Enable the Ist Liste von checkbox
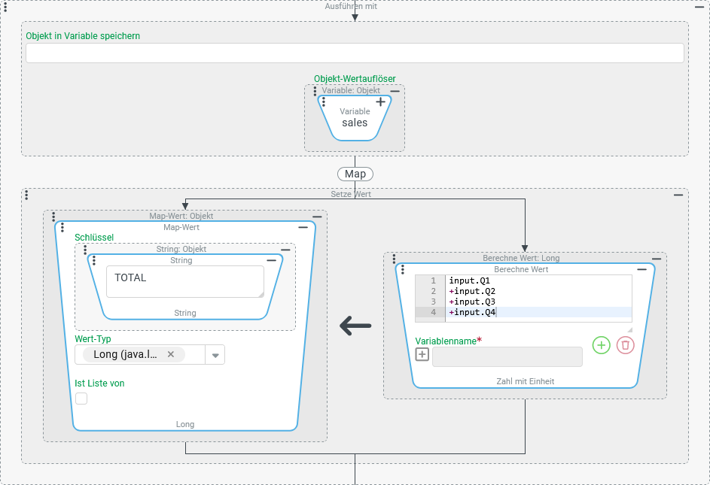Image resolution: width=710 pixels, height=485 pixels. tap(81, 399)
